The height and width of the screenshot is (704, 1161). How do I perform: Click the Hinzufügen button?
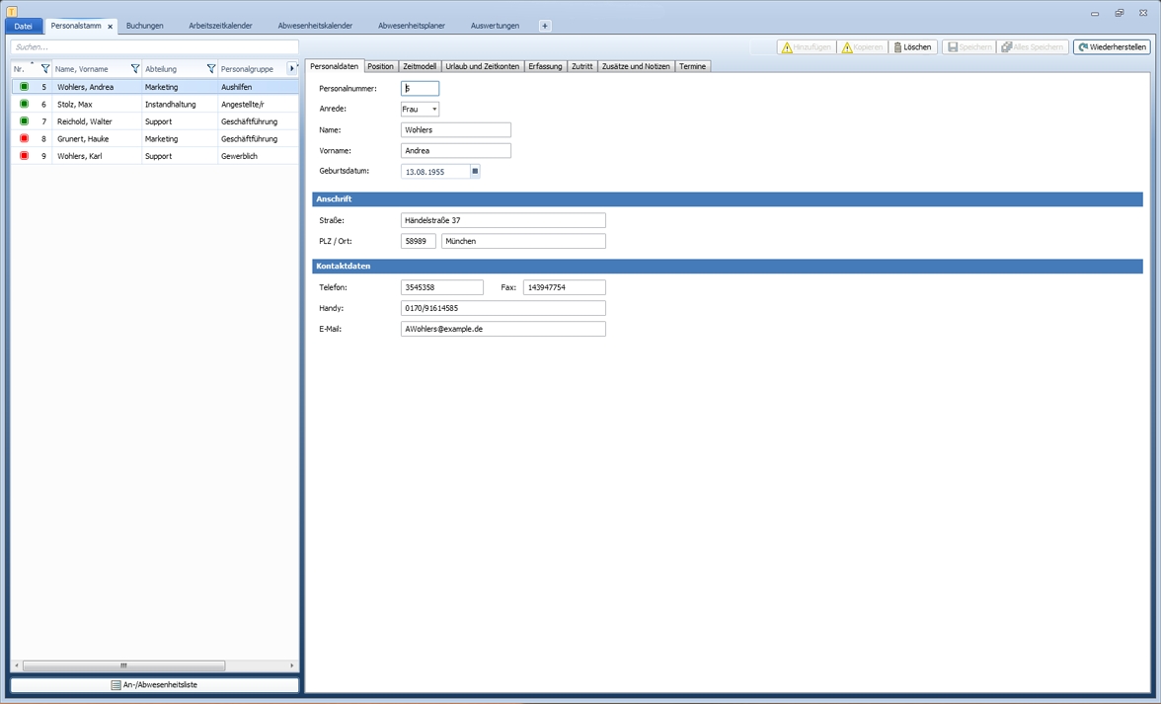tap(807, 46)
